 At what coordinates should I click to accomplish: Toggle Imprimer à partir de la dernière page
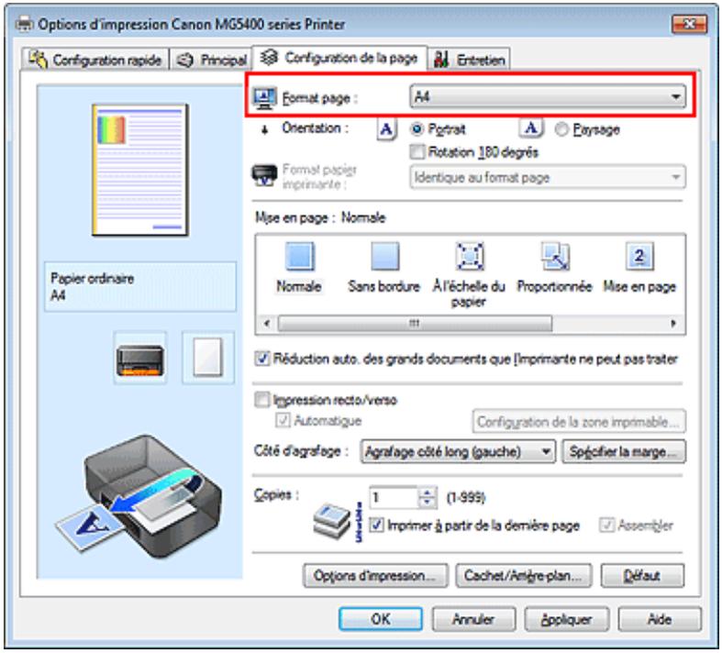point(377,525)
